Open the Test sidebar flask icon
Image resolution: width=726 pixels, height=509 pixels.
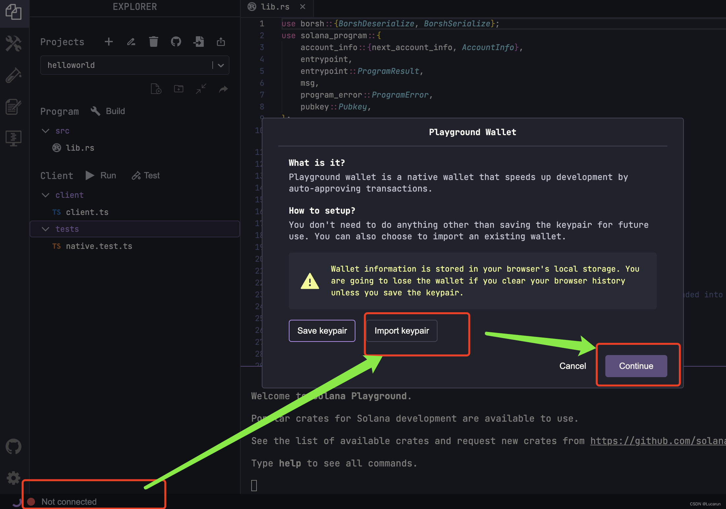[14, 75]
